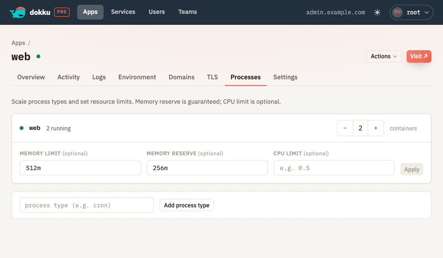Open the Environment tab
443x258 pixels.
point(137,77)
